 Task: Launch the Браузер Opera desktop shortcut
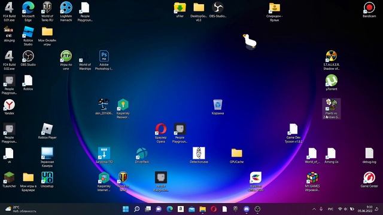click(x=161, y=133)
